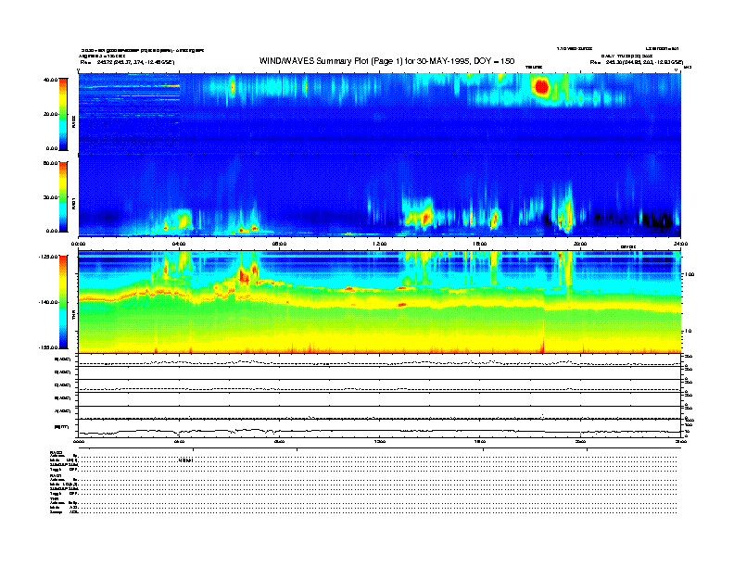Screen dimensions: 734x567
Task: Click the WIND/WAVES Summary Plot title
Action: [x=386, y=61]
